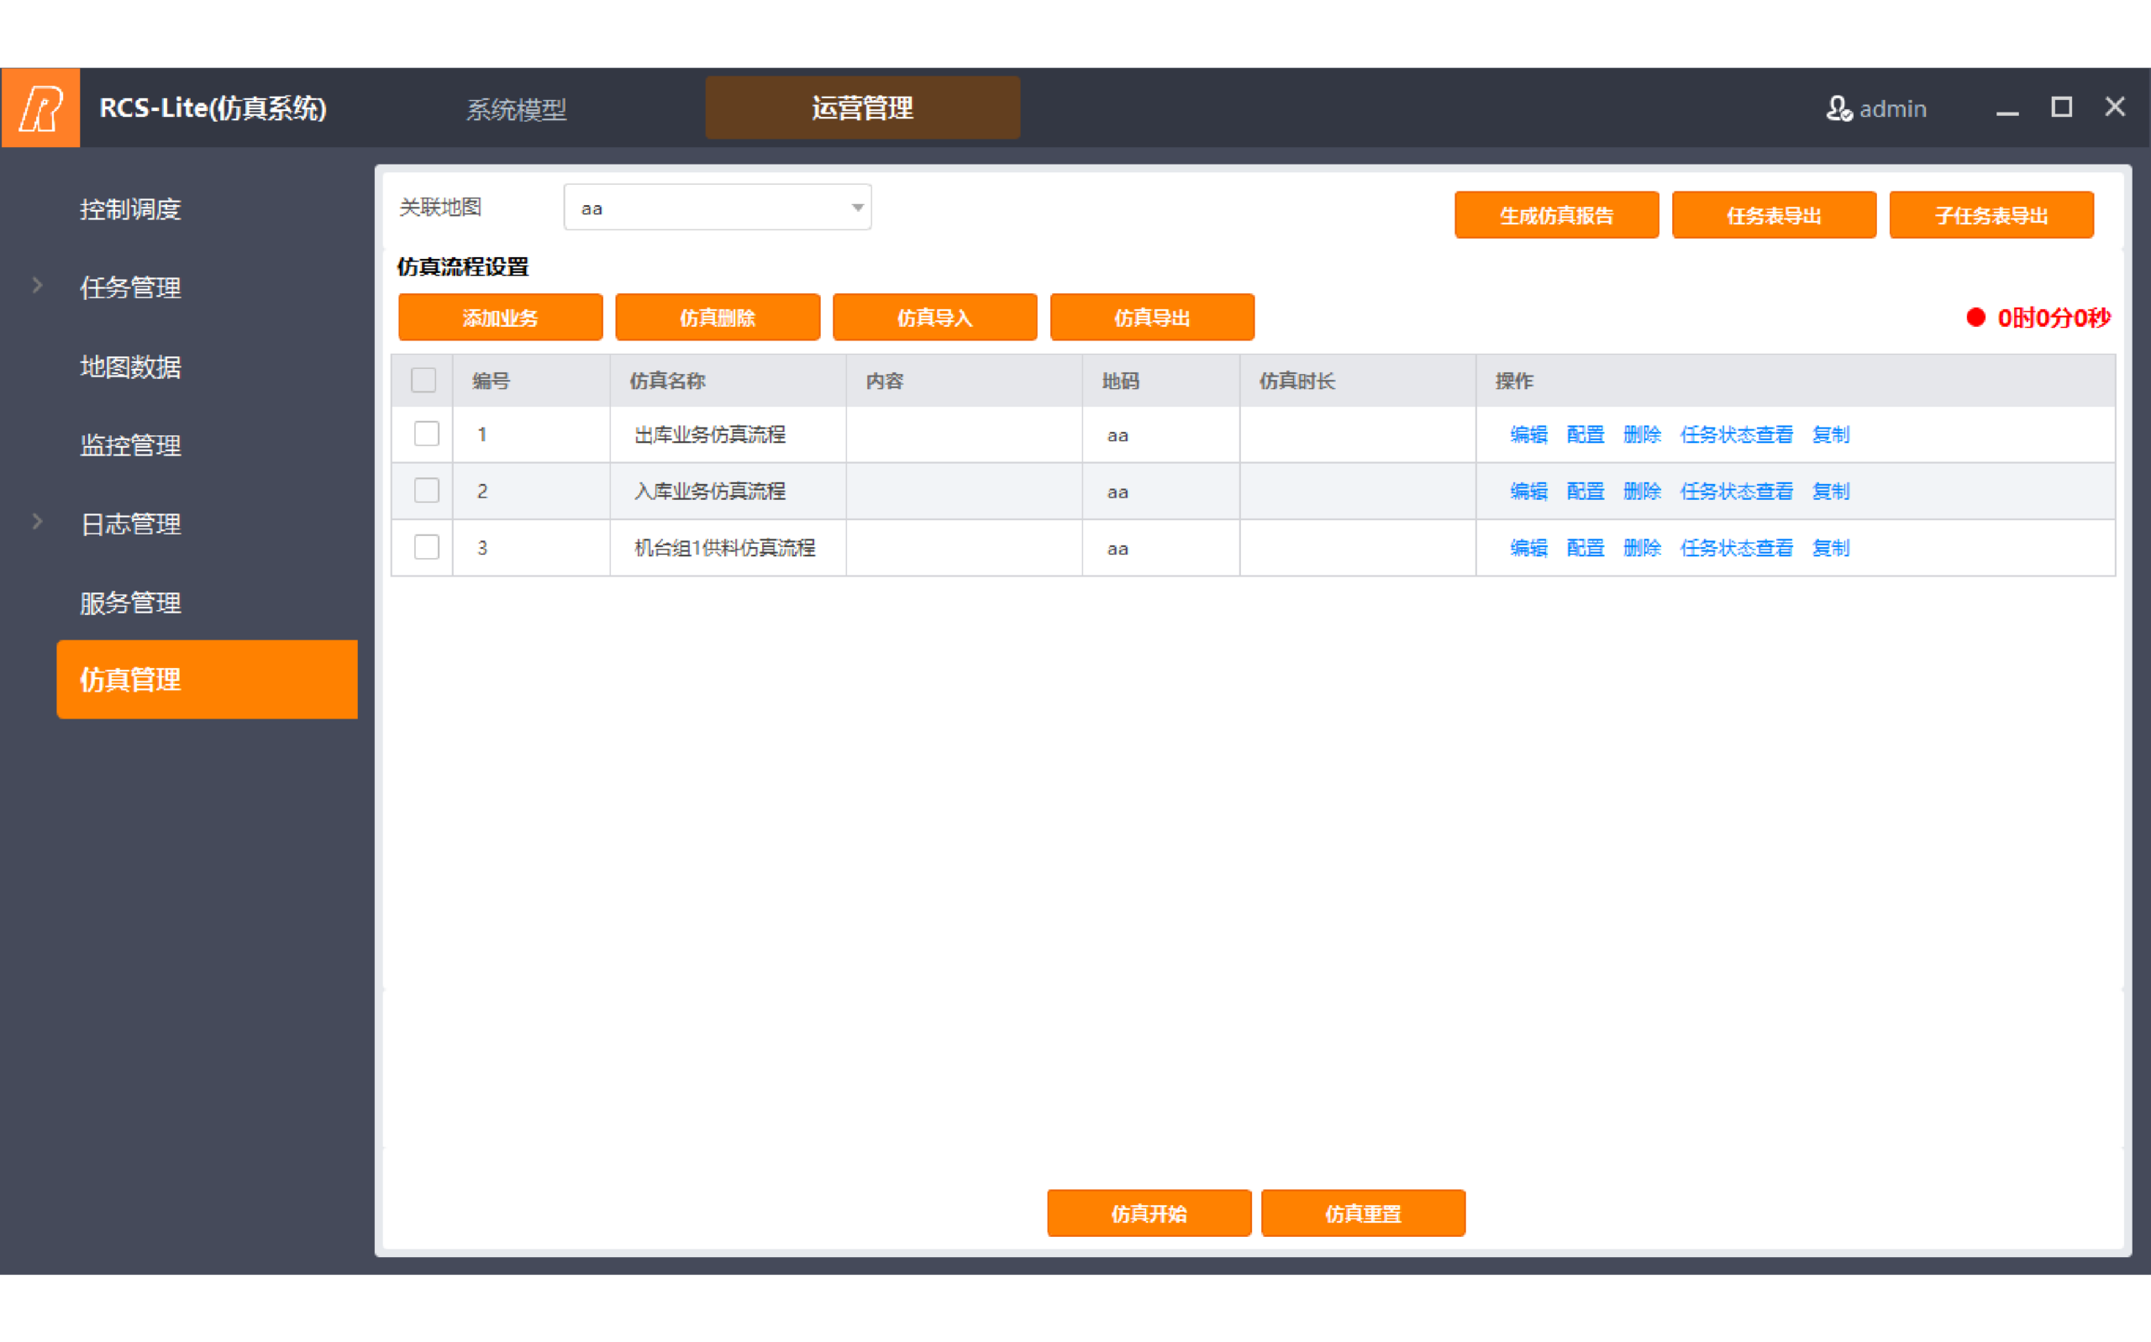Click the 地码 column header
The image size is (2151, 1342).
[1160, 381]
